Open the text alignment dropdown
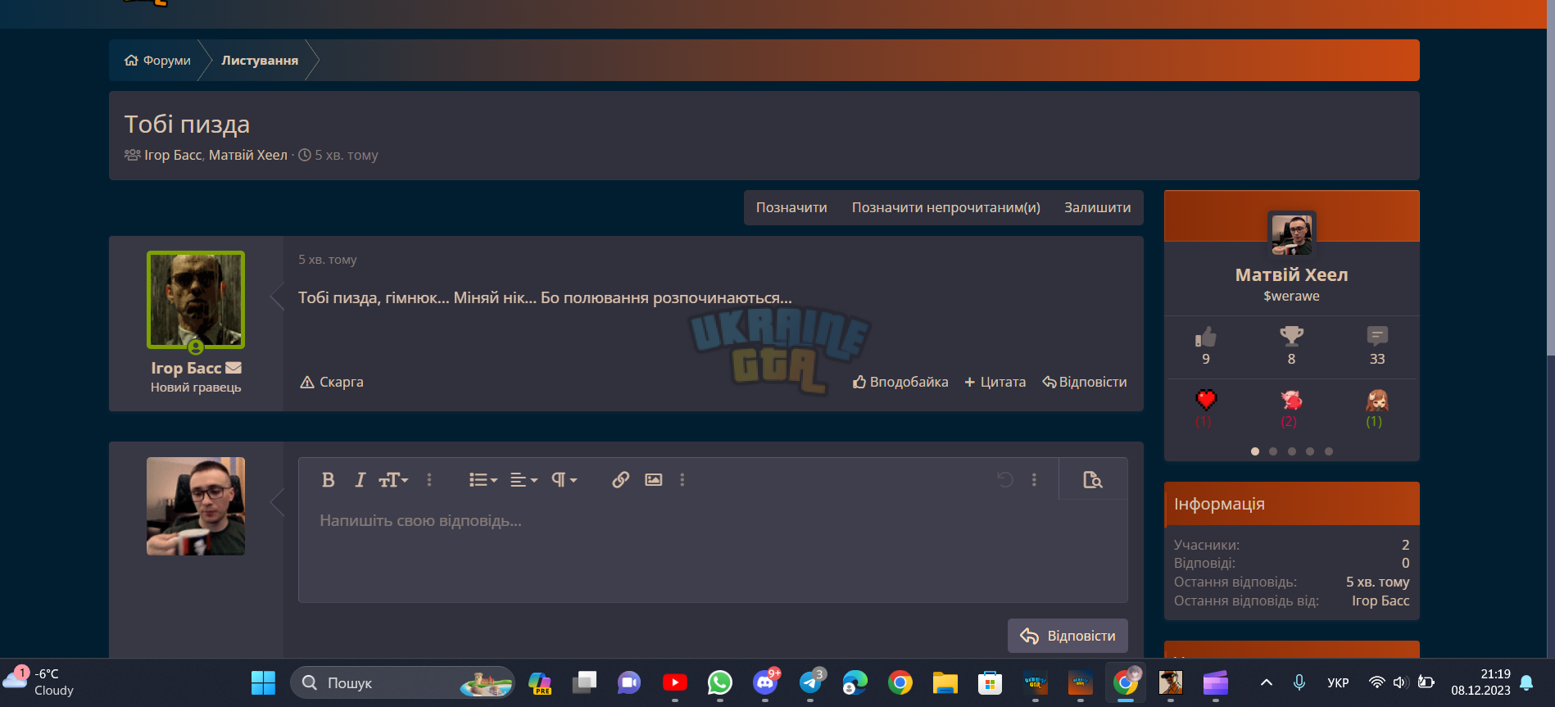The image size is (1555, 707). coord(524,480)
